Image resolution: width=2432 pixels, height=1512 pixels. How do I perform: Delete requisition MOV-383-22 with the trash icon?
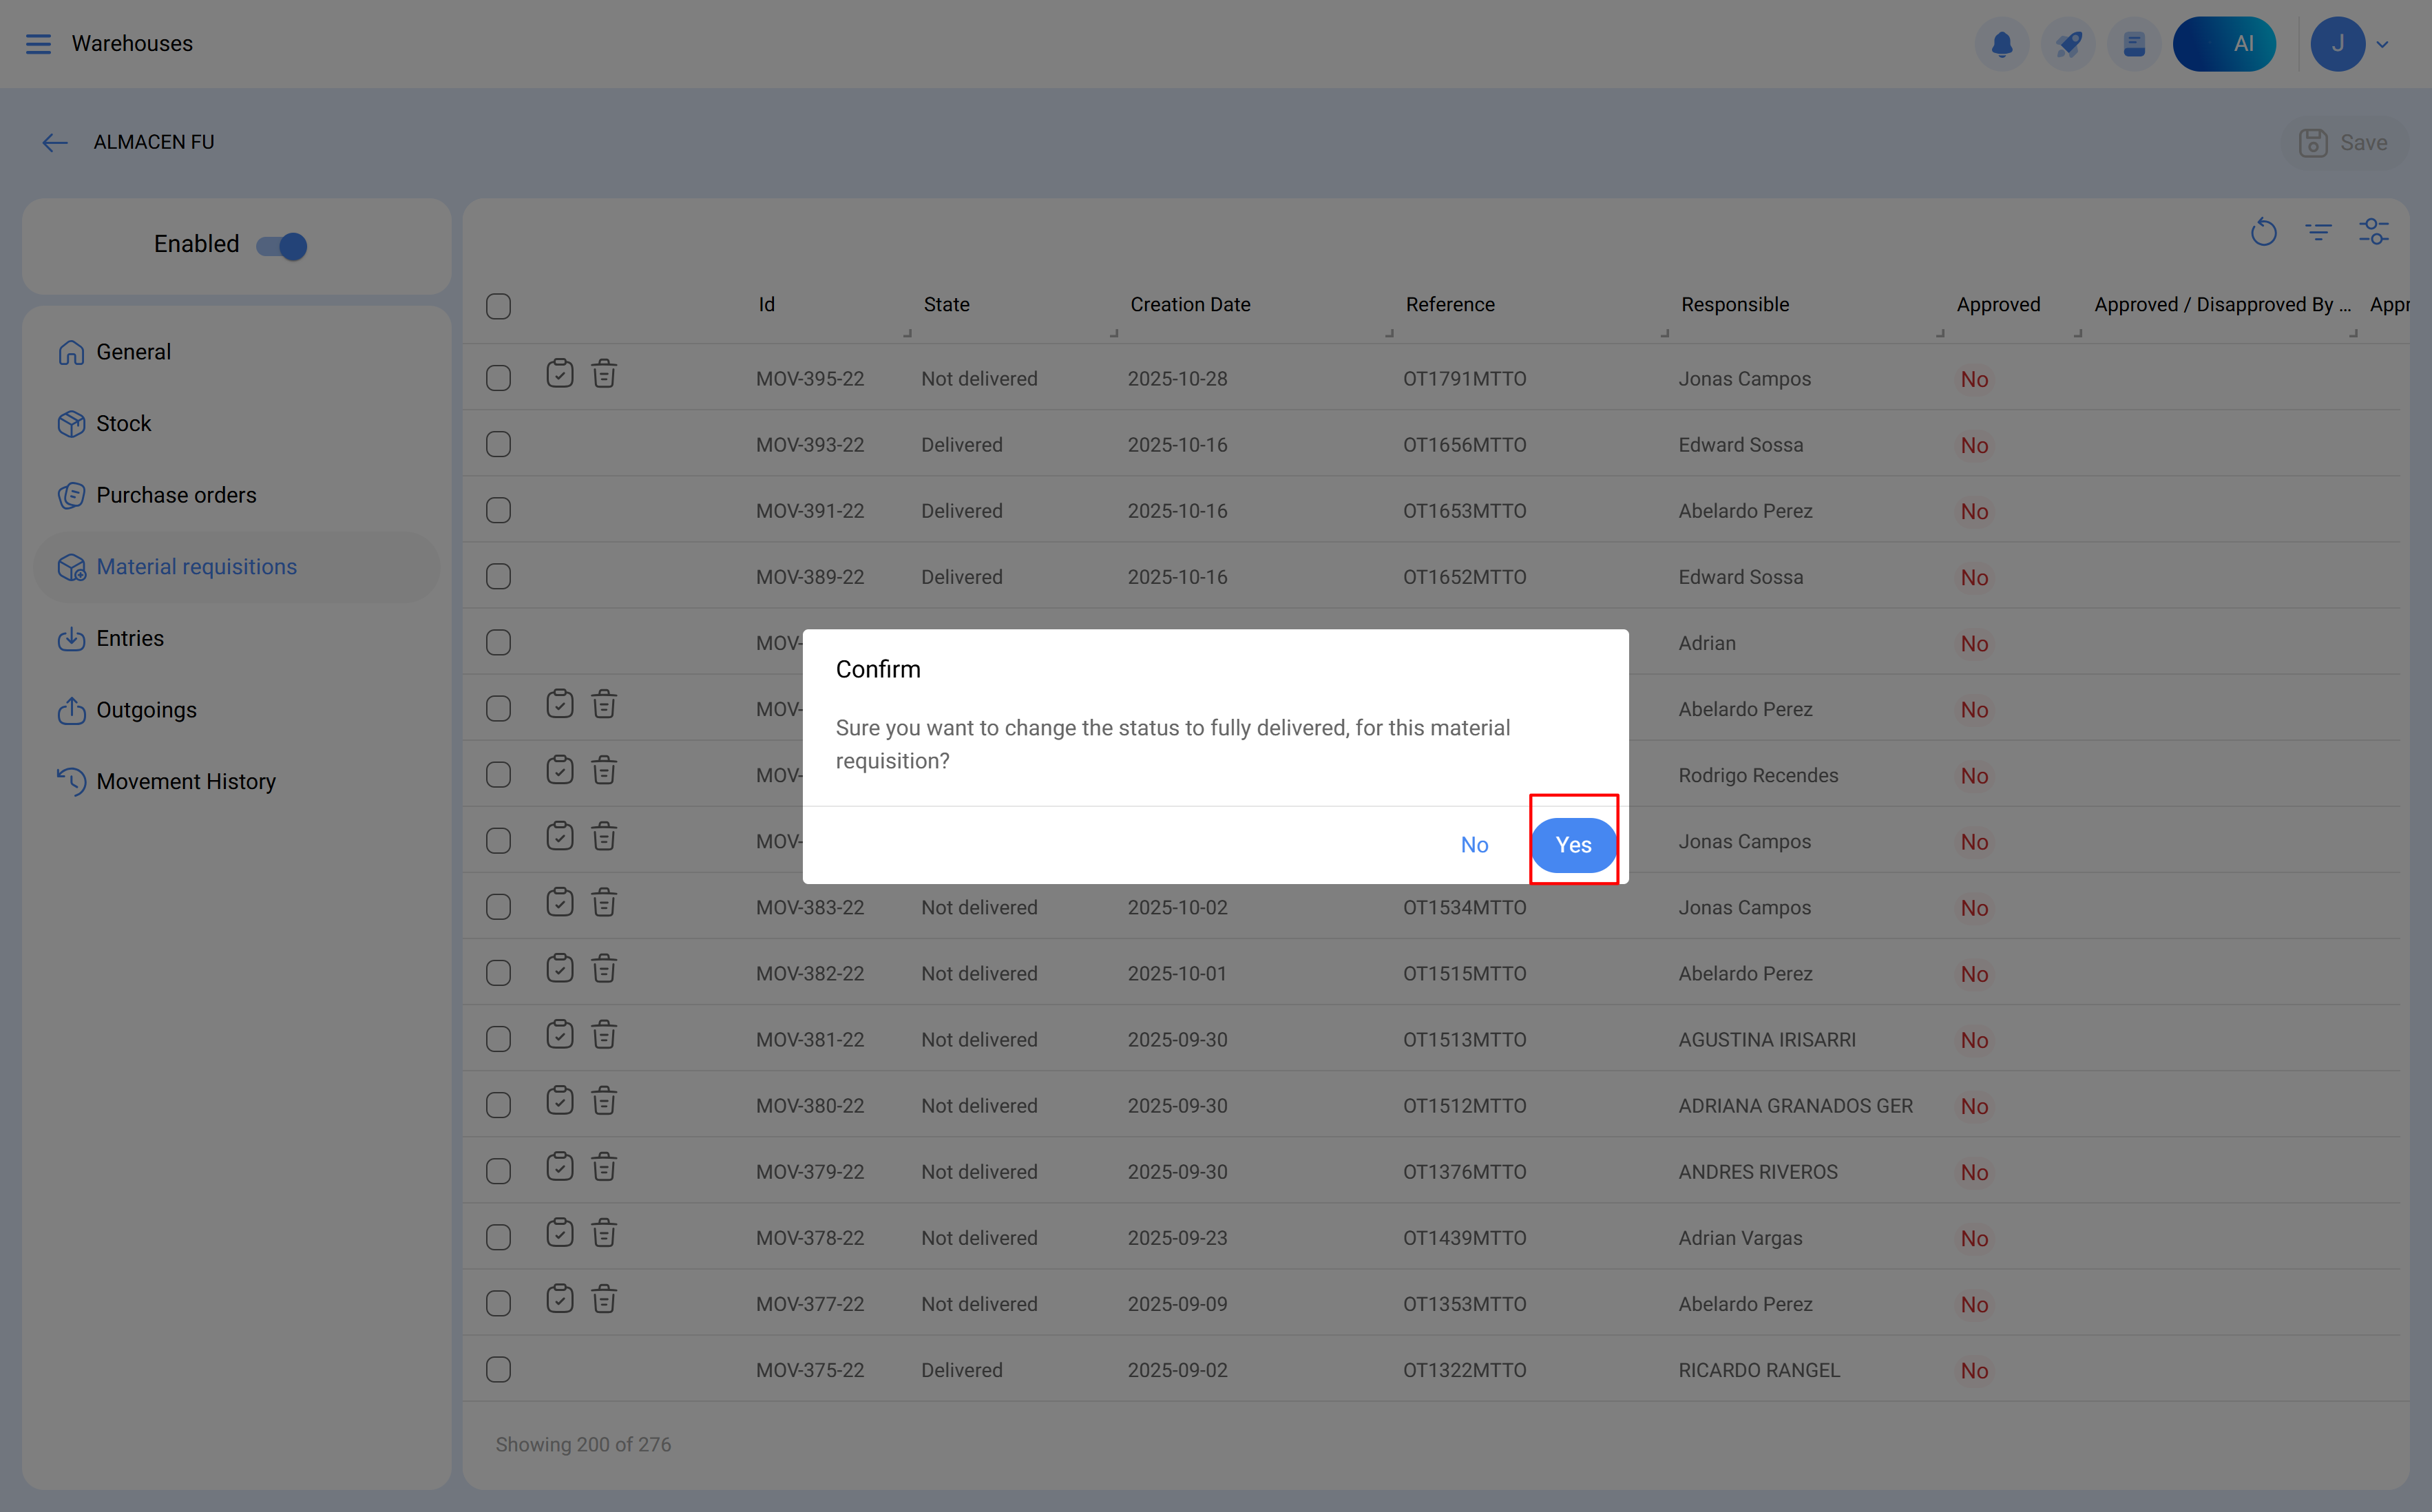coord(604,904)
